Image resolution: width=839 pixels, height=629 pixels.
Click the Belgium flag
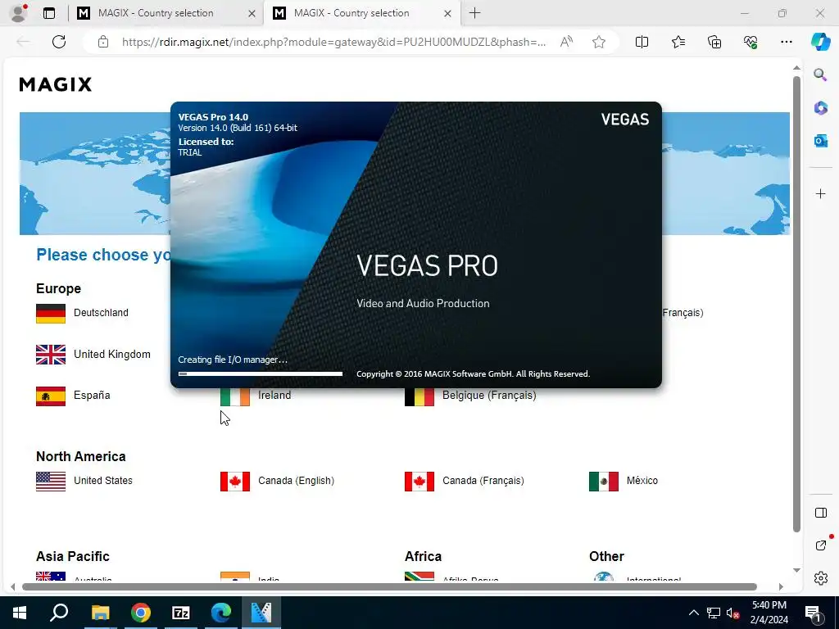click(419, 397)
